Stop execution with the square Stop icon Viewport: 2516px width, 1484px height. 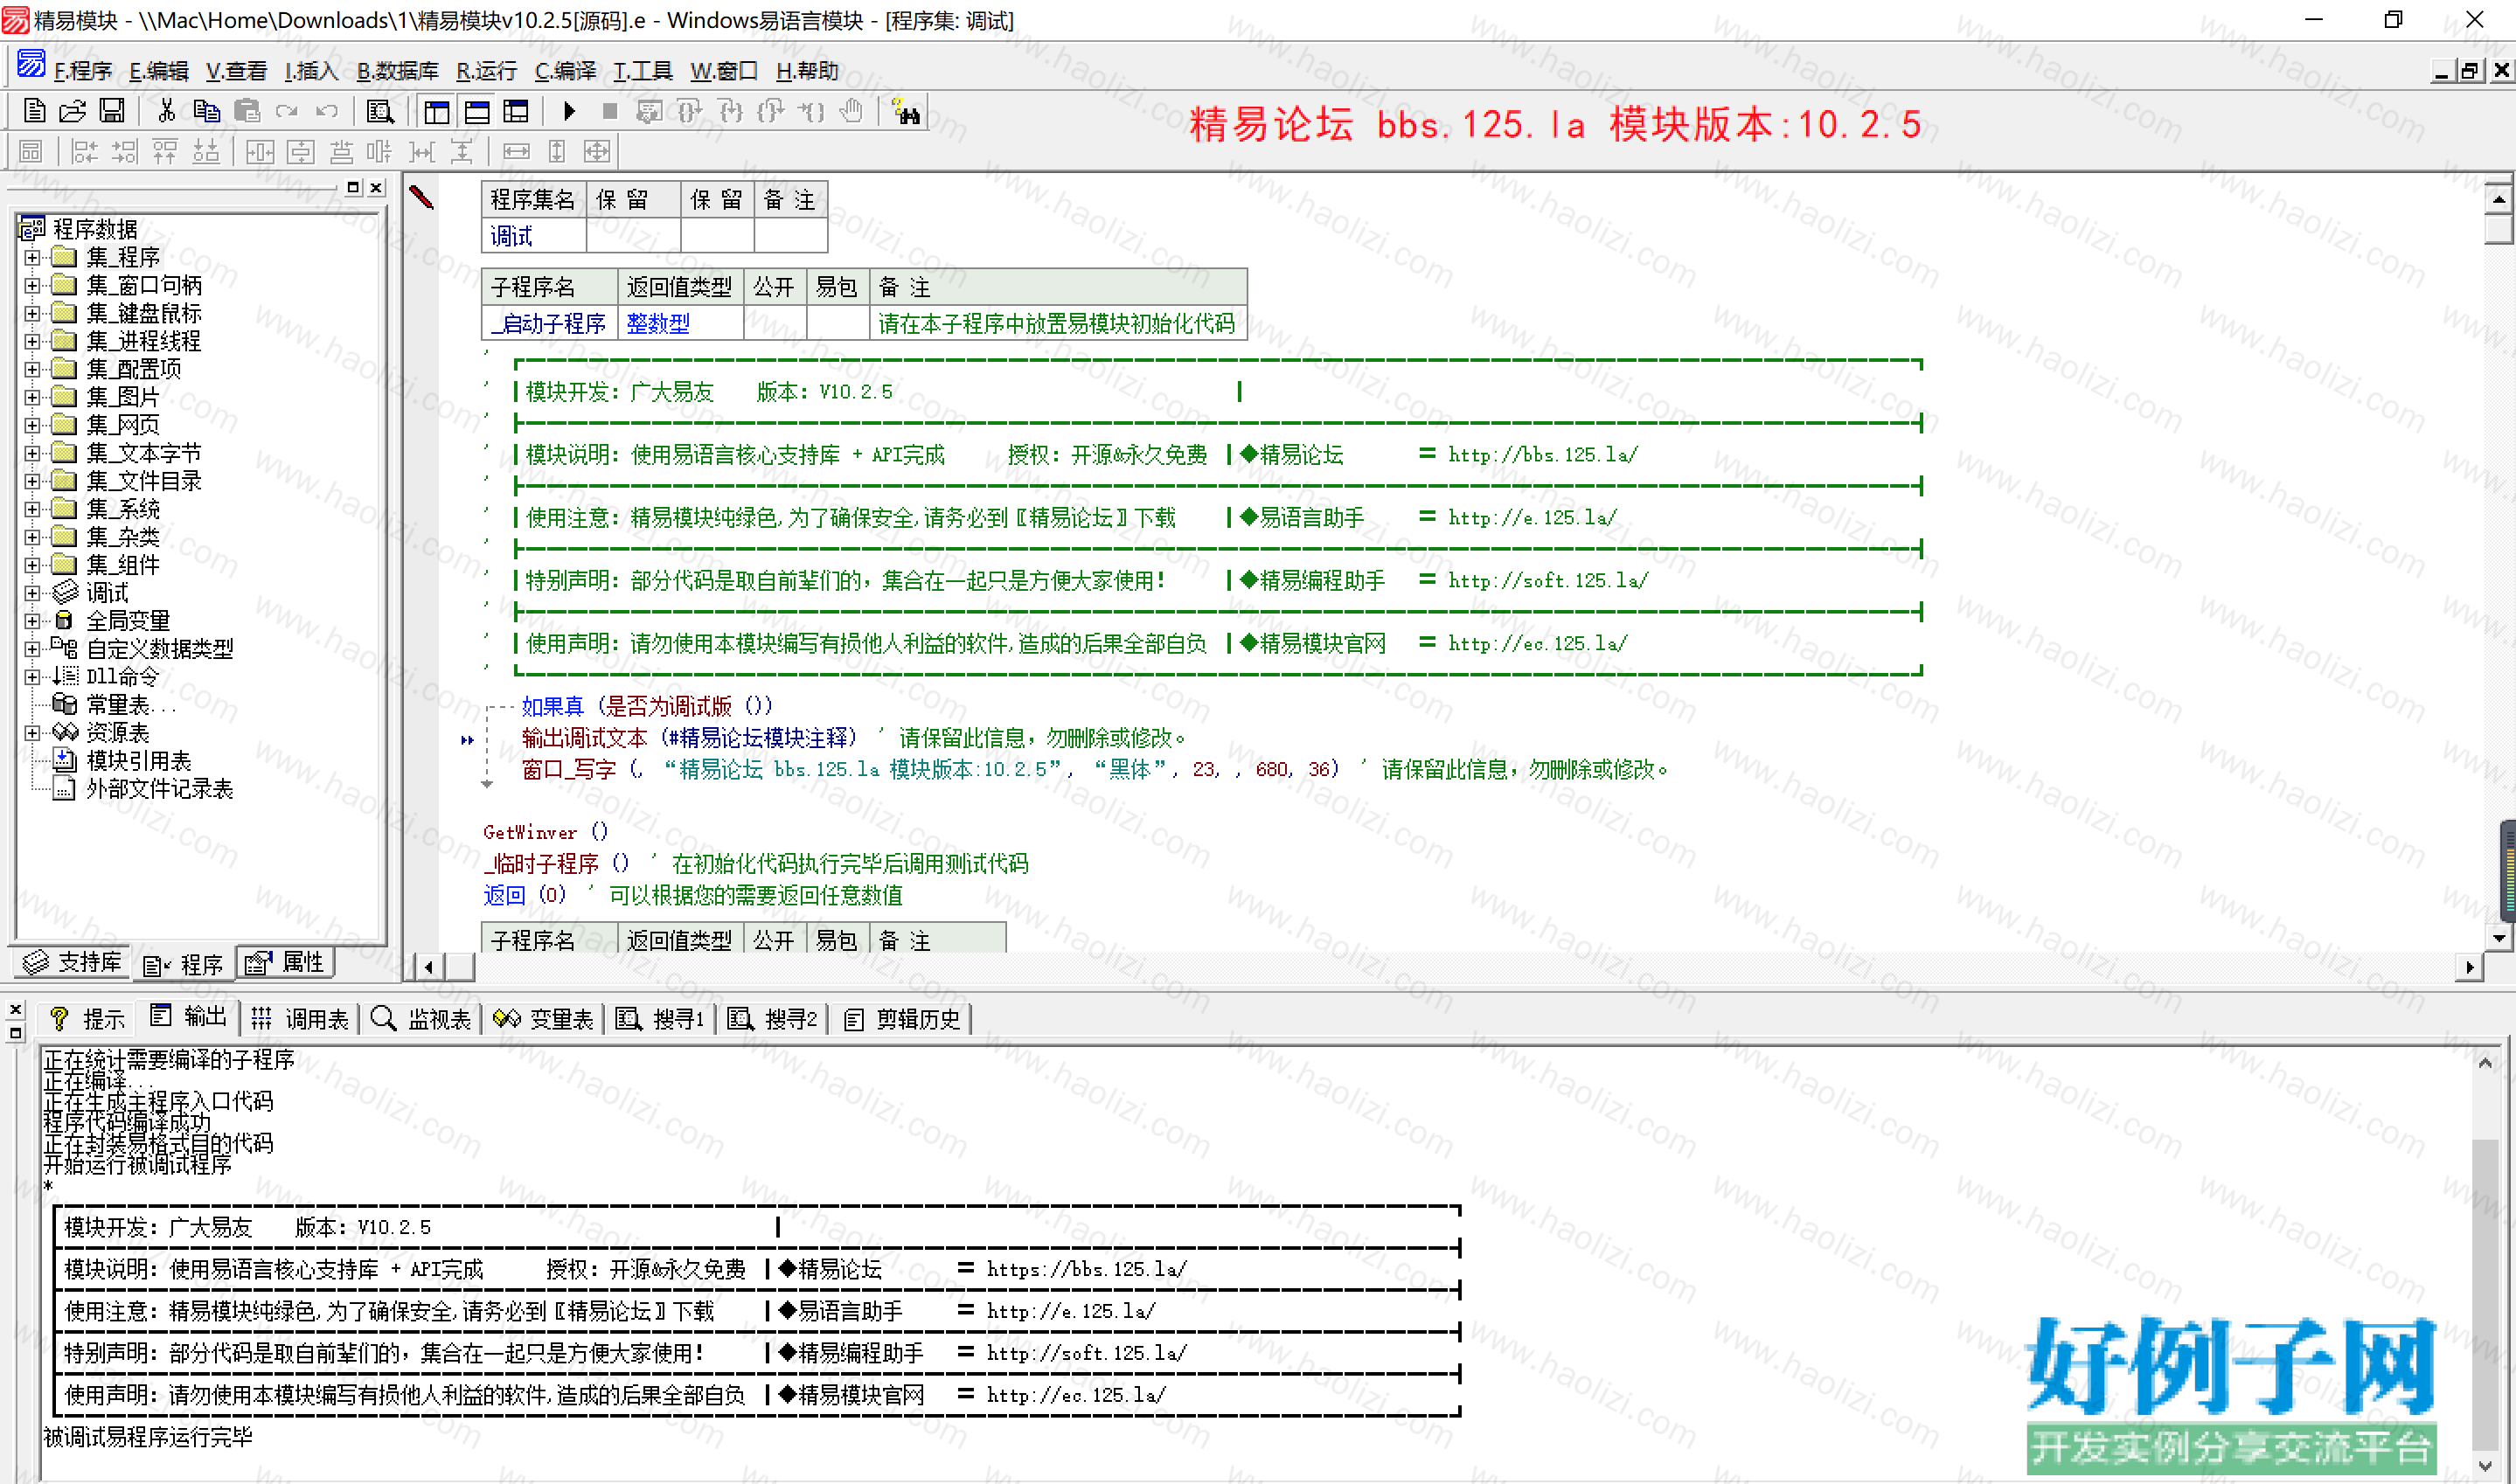609,111
